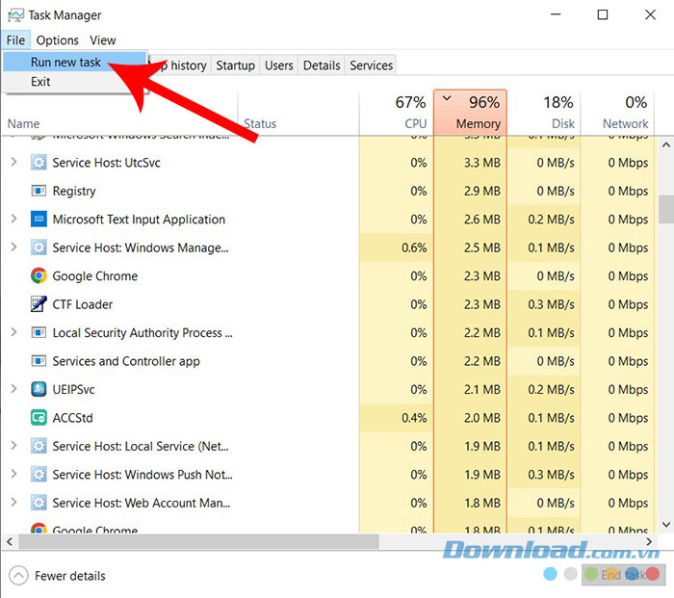Click the Services and Controller app icon

click(x=39, y=361)
